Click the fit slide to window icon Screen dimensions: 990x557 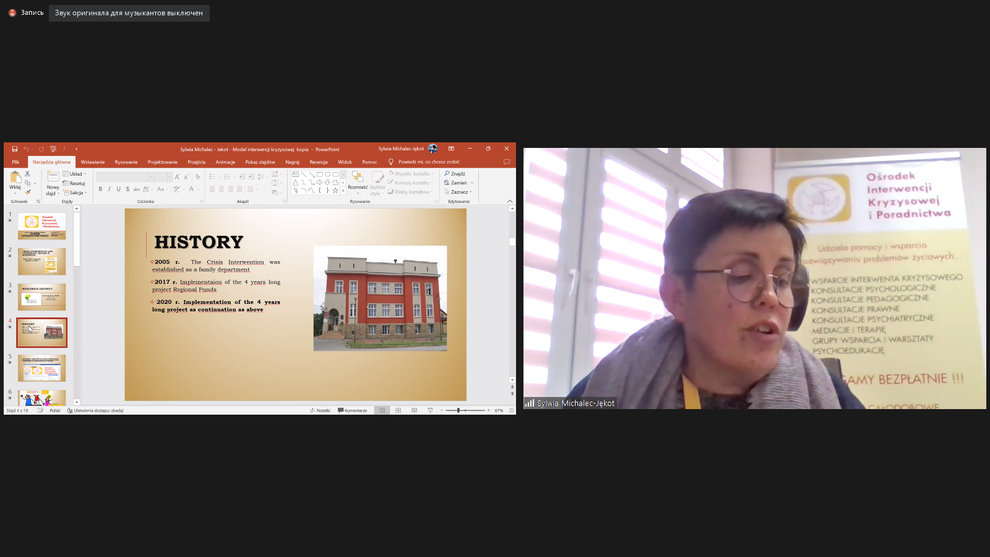(511, 410)
